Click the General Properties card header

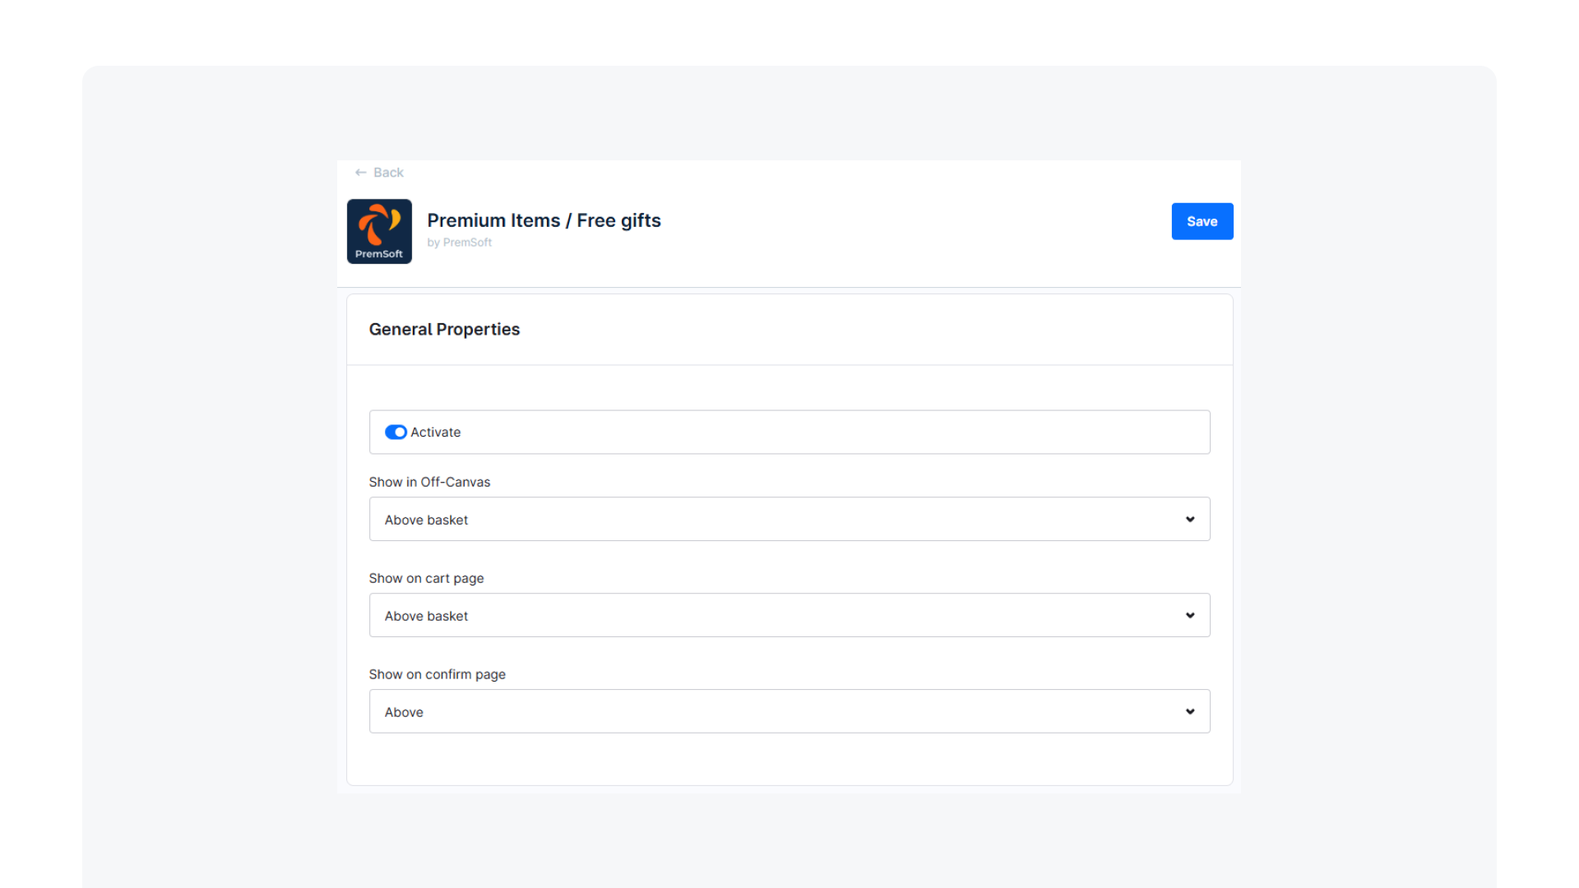click(x=444, y=330)
